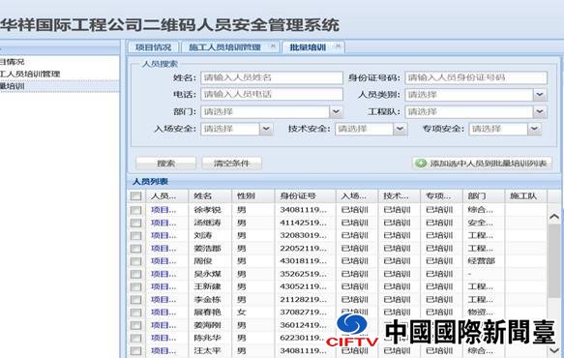Select 批量培训 in the left navigation
This screenshot has width=564, height=358.
pos(13,86)
